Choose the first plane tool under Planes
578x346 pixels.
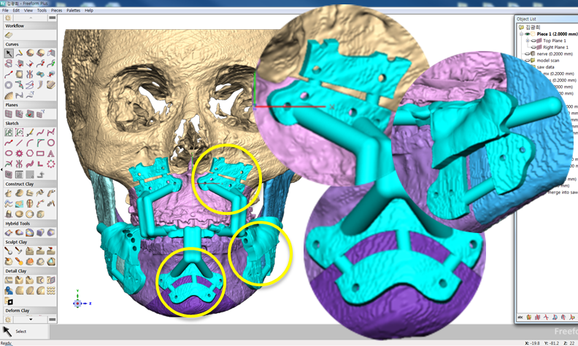(9, 114)
